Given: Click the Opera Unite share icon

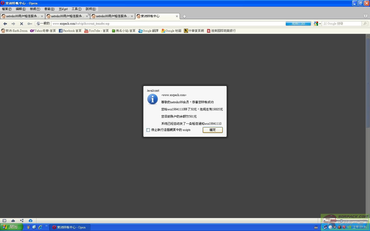Looking at the screenshot, I should [x=22, y=221].
